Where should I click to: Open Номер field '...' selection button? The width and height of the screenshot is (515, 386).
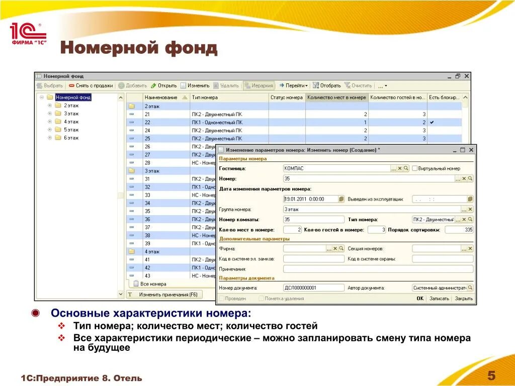point(458,178)
